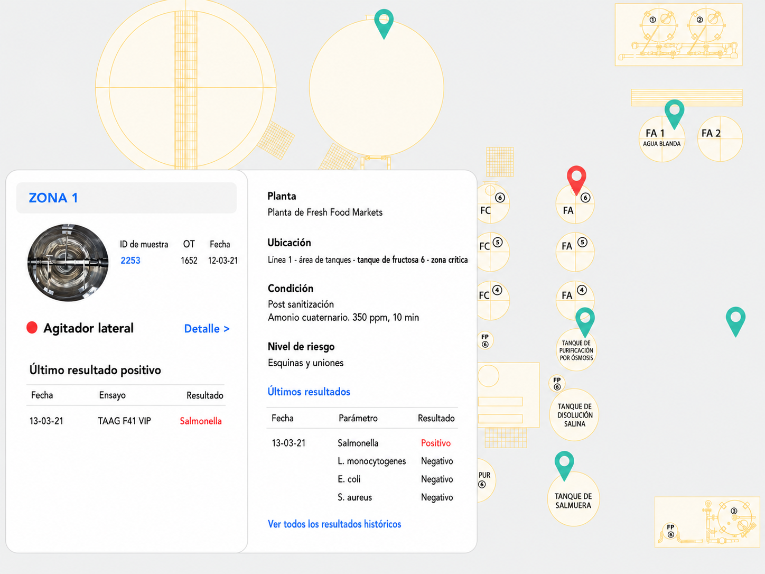This screenshot has width=765, height=574.
Task: Click the Agitador lateral title
Action: pos(88,328)
